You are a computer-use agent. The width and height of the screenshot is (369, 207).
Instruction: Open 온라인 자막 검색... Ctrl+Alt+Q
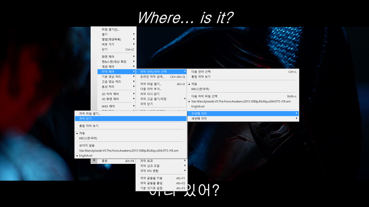[x=162, y=77]
